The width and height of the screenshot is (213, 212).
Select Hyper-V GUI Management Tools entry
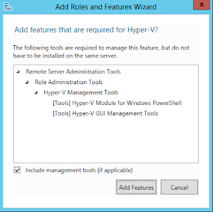[105, 113]
